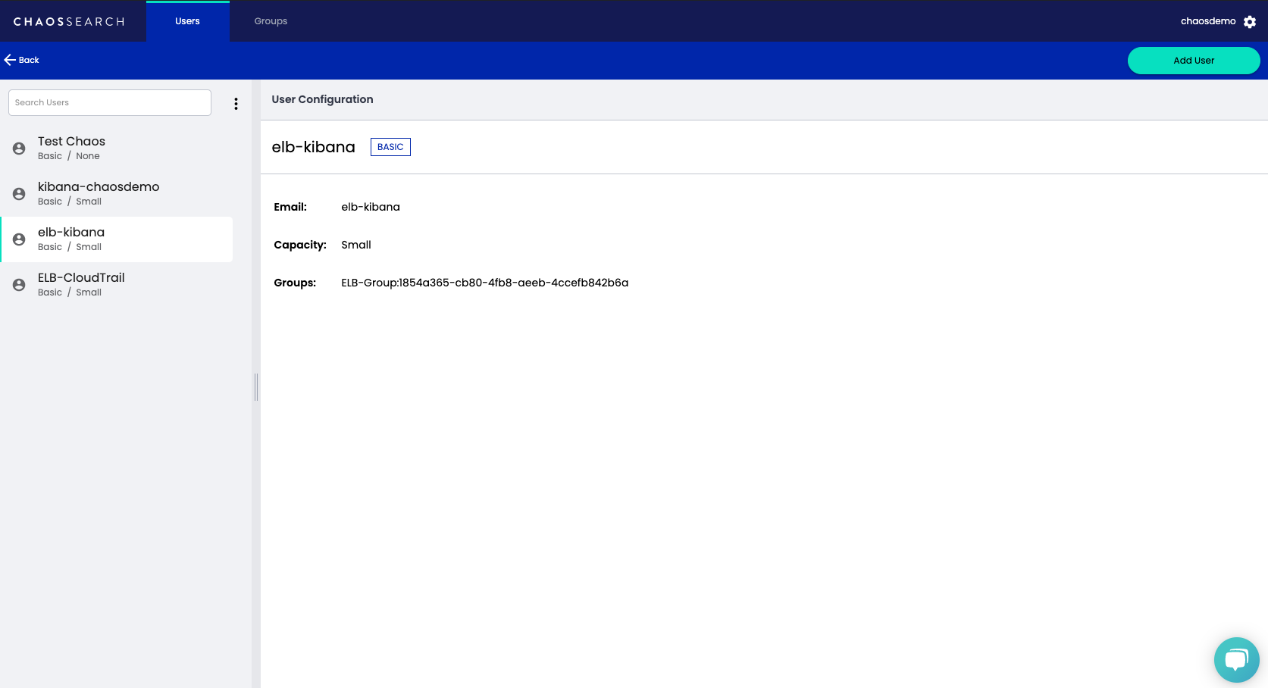Open the chat support bubble
1268x688 pixels.
(1236, 660)
